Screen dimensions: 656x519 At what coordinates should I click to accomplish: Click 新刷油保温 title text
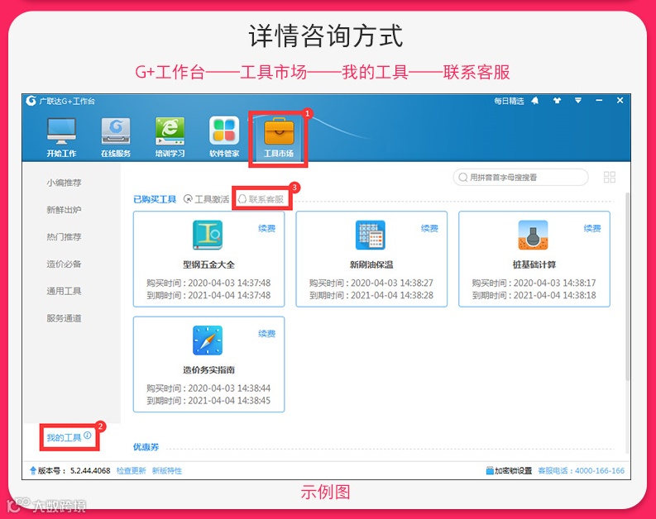pos(371,264)
